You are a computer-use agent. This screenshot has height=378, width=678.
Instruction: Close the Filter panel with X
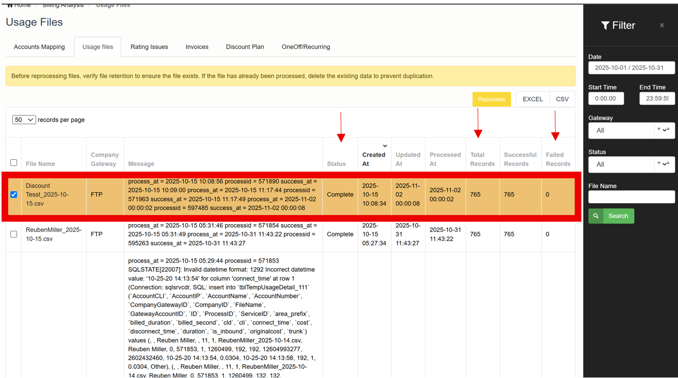tap(662, 25)
